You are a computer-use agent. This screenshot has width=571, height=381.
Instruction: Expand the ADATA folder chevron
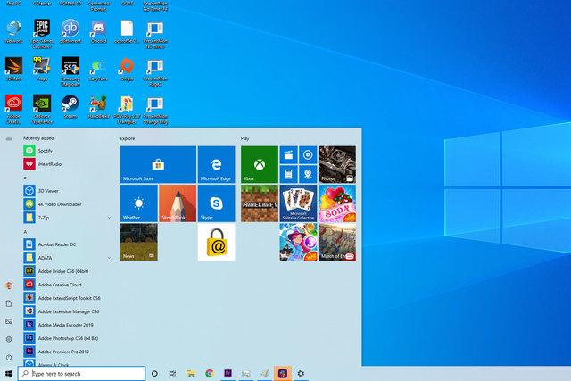[109, 258]
